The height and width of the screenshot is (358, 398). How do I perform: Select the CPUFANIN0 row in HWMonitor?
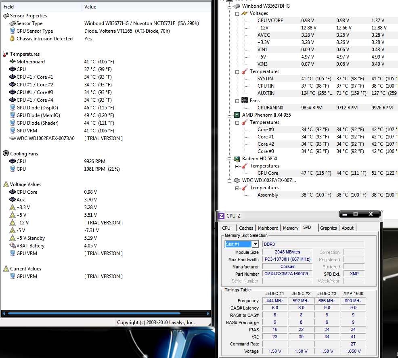click(327, 108)
